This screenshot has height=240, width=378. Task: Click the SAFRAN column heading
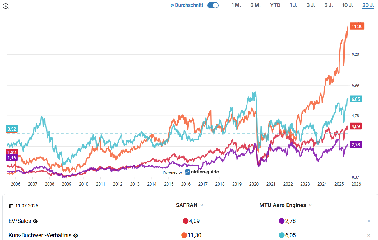(x=187, y=205)
